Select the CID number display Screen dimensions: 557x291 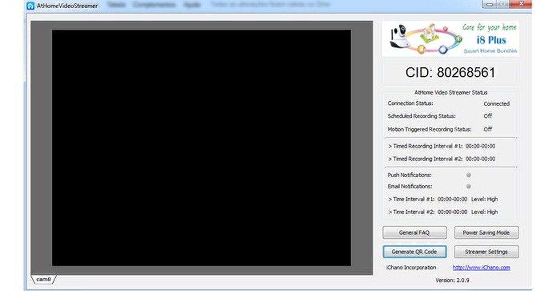(x=450, y=73)
